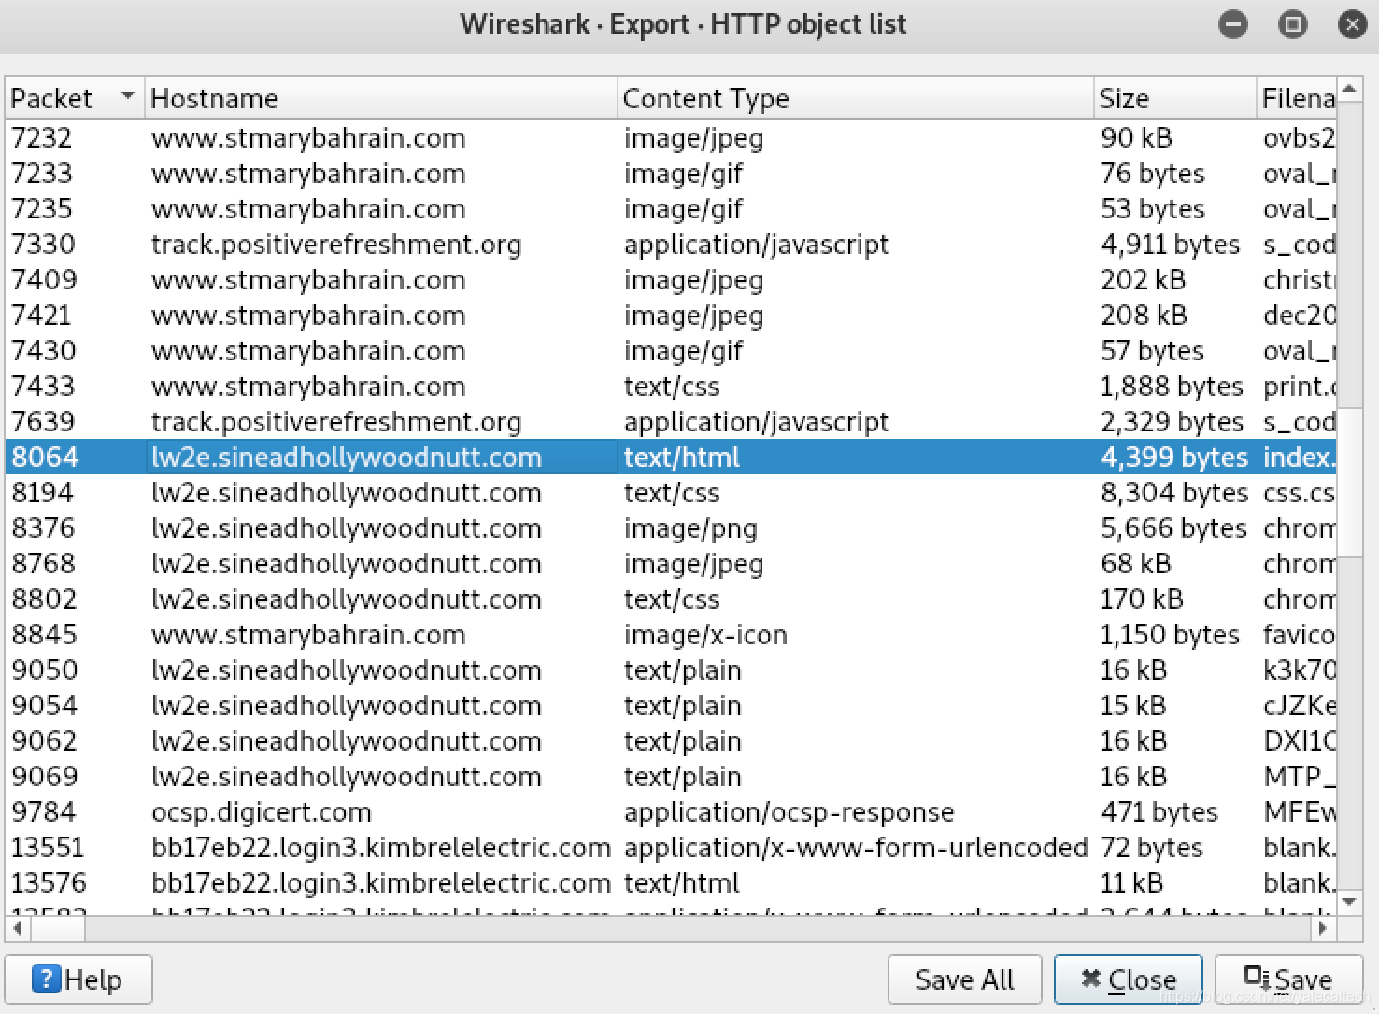Close the HTTP object list dialog
This screenshot has height=1014, width=1379.
[x=1128, y=979]
